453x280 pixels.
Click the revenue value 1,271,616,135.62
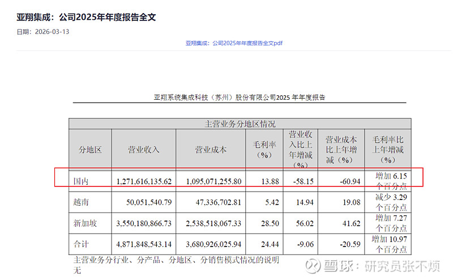pos(144,181)
